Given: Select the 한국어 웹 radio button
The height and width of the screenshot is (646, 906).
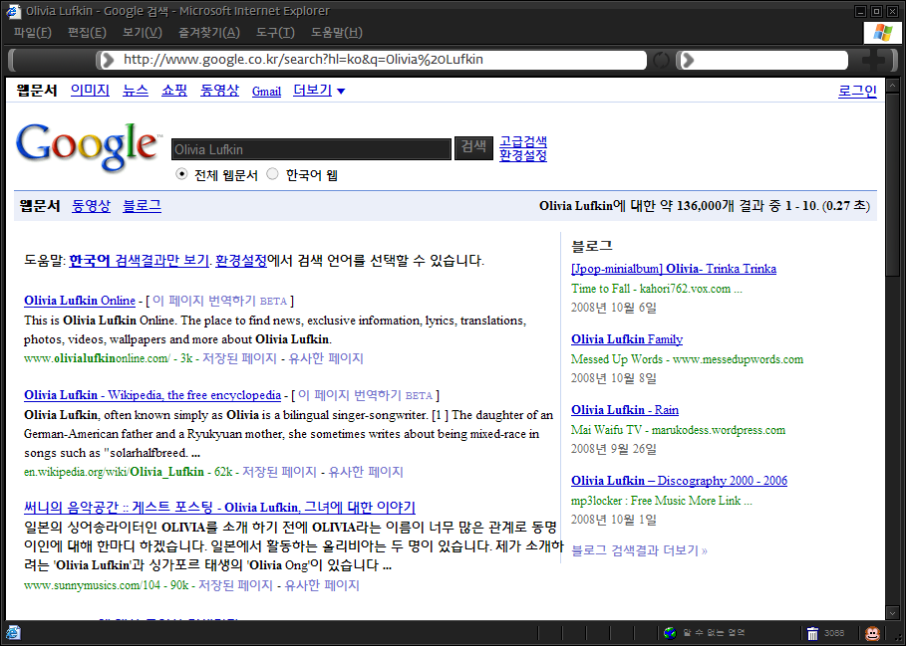Looking at the screenshot, I should pyautogui.click(x=272, y=173).
